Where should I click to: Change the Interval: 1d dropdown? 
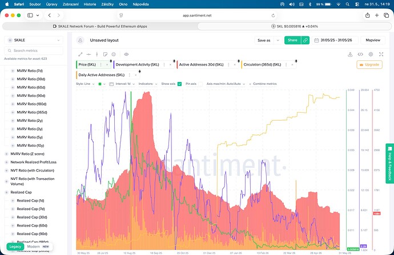(x=125, y=84)
